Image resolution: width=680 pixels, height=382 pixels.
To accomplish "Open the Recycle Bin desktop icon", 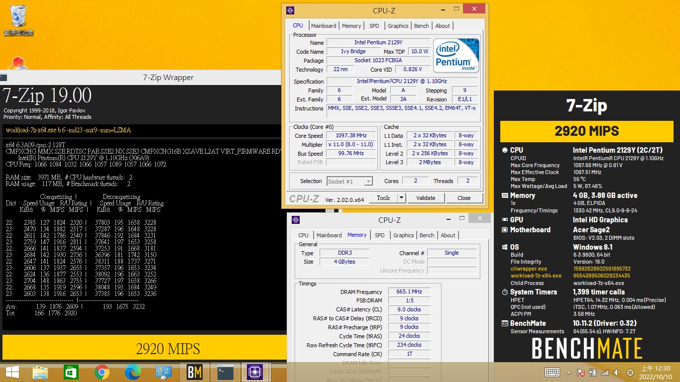I will pyautogui.click(x=18, y=20).
